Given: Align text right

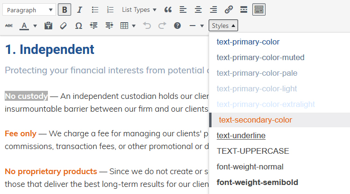Looking at the screenshot, I should pos(213,9).
